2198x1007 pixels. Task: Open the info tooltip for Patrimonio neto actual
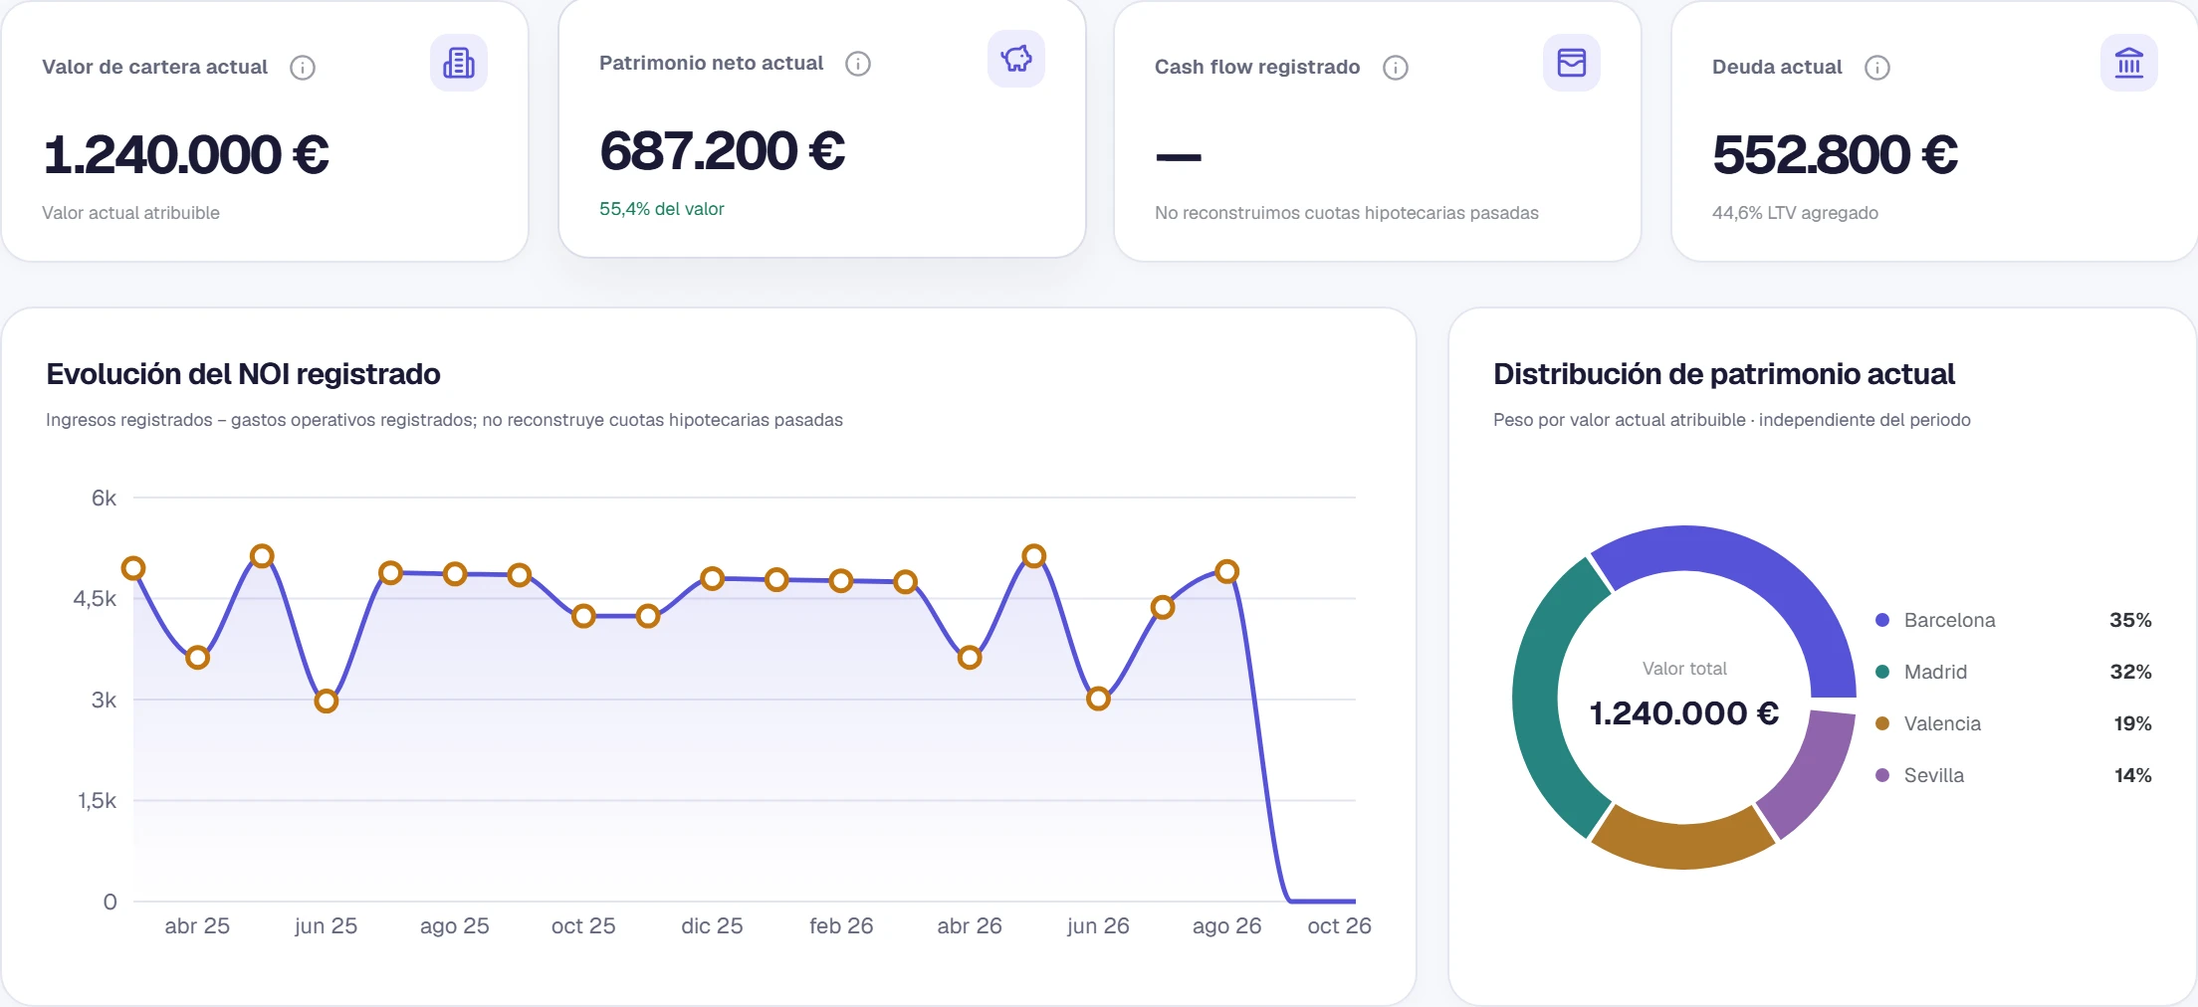858,64
